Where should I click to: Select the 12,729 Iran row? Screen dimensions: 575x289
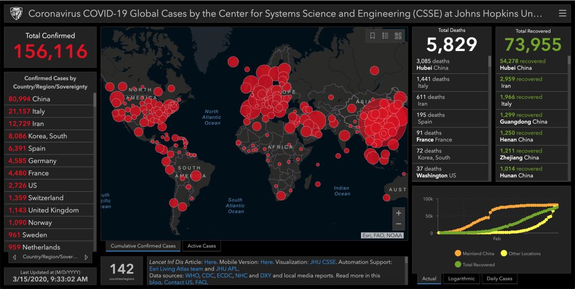pos(49,124)
